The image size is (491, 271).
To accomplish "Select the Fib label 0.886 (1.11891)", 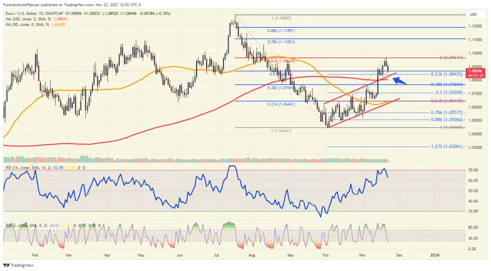I will coord(281,31).
